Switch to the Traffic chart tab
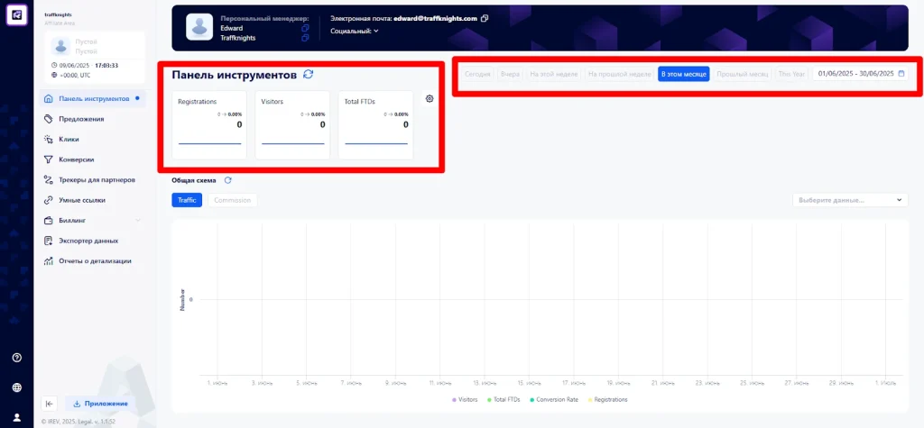The width and height of the screenshot is (924, 428). point(187,200)
